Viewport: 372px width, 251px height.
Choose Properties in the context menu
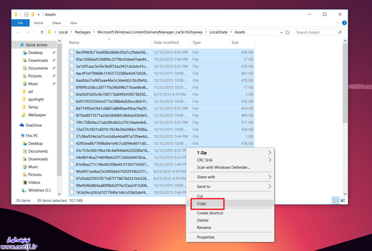(x=206, y=237)
